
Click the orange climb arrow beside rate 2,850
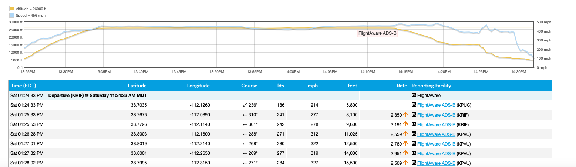405,114
